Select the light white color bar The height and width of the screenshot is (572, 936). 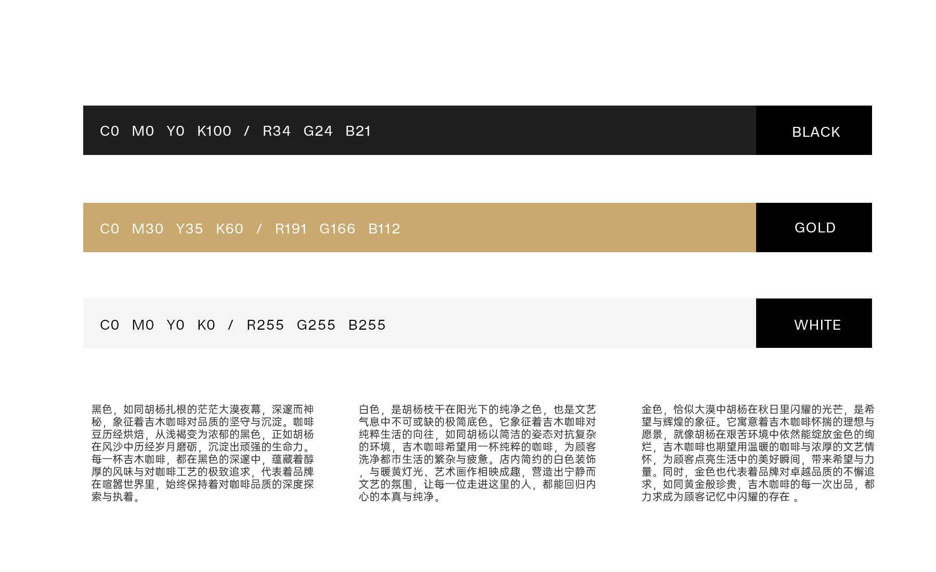tap(419, 323)
